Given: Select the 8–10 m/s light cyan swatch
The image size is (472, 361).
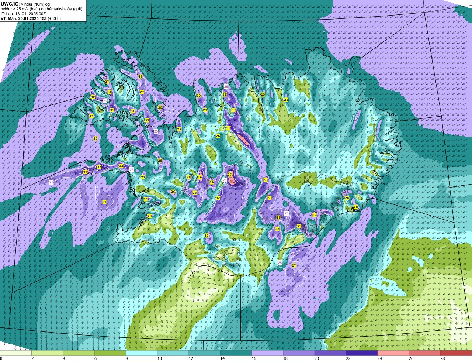Looking at the screenshot, I should pos(142,353).
